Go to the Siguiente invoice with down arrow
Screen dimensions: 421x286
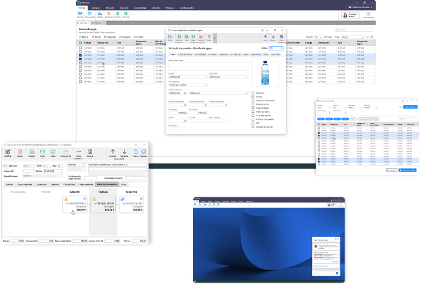coord(124,153)
